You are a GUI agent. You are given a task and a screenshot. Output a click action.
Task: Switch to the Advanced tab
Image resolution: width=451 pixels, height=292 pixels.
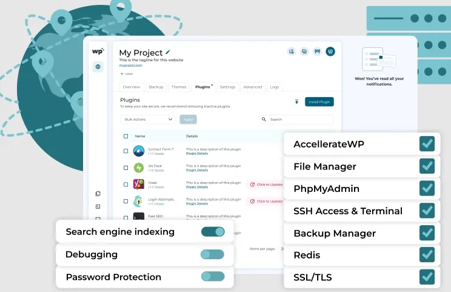[x=253, y=87]
